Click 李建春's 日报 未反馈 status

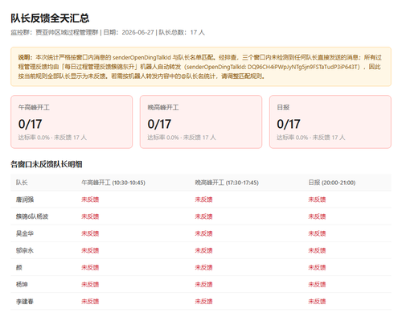click(317, 302)
